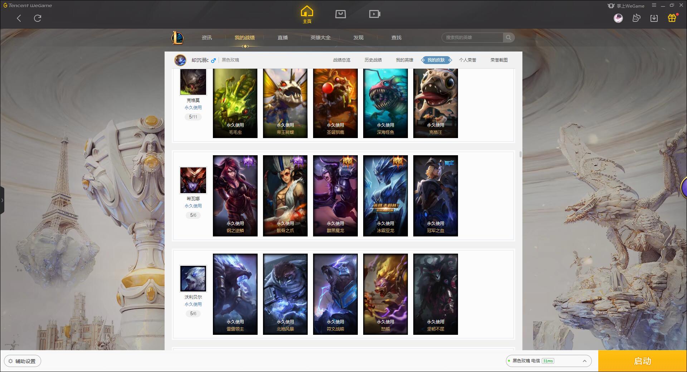Select the 英雄大全 tab
This screenshot has height=372, width=687.
321,38
